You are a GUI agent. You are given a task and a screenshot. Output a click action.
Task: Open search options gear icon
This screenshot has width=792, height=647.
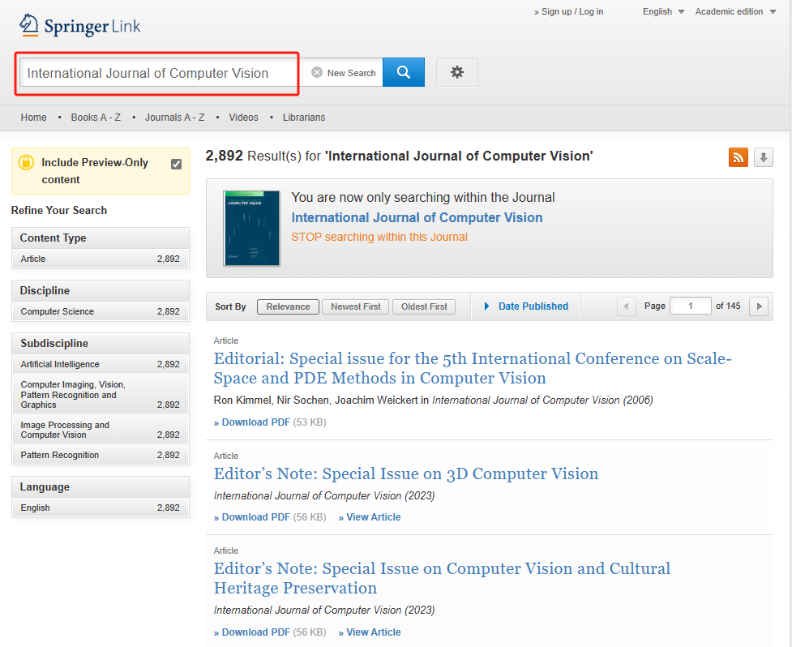click(456, 72)
